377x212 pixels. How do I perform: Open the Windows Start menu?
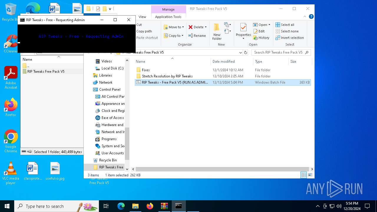coord(7,206)
